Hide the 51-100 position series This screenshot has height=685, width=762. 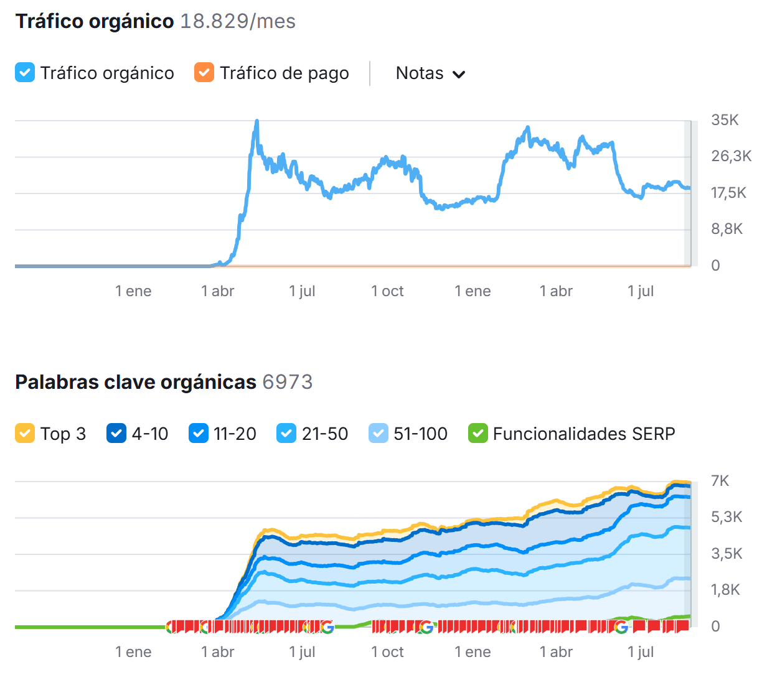pos(379,434)
